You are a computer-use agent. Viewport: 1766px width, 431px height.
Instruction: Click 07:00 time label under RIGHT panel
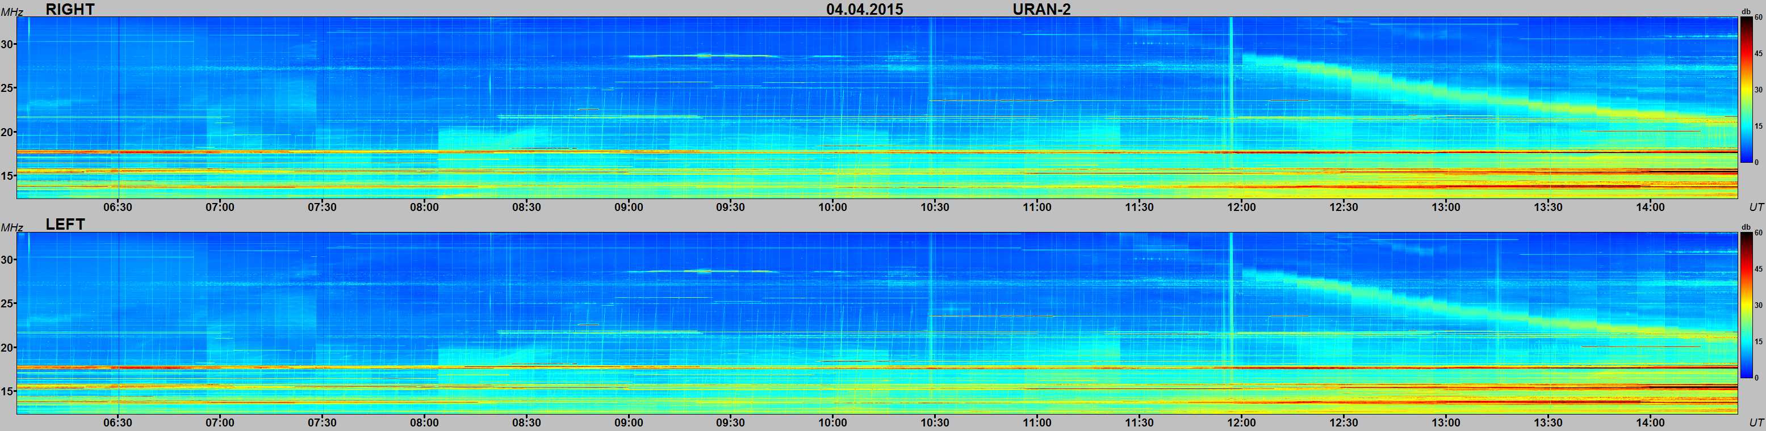pyautogui.click(x=220, y=208)
